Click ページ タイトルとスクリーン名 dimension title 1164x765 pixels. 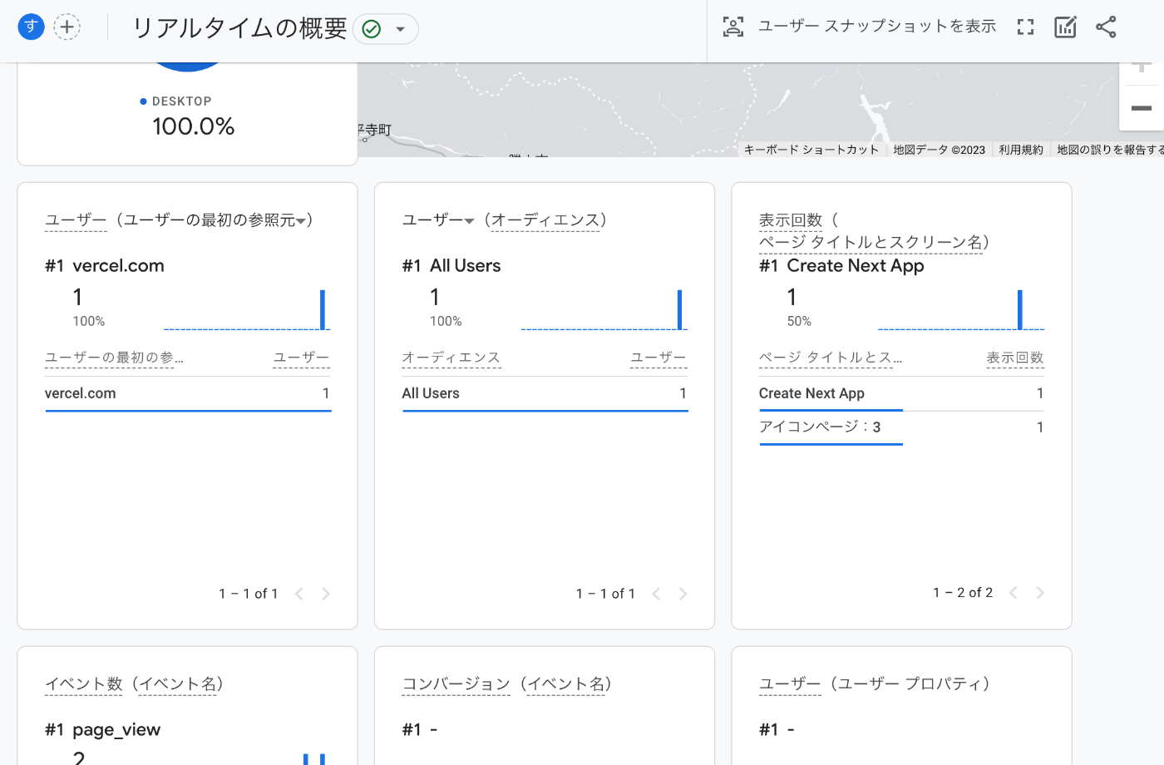coord(871,242)
